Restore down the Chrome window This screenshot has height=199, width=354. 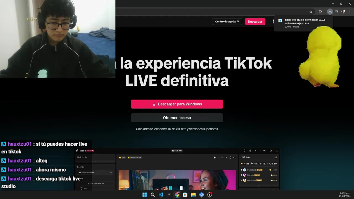(341, 4)
